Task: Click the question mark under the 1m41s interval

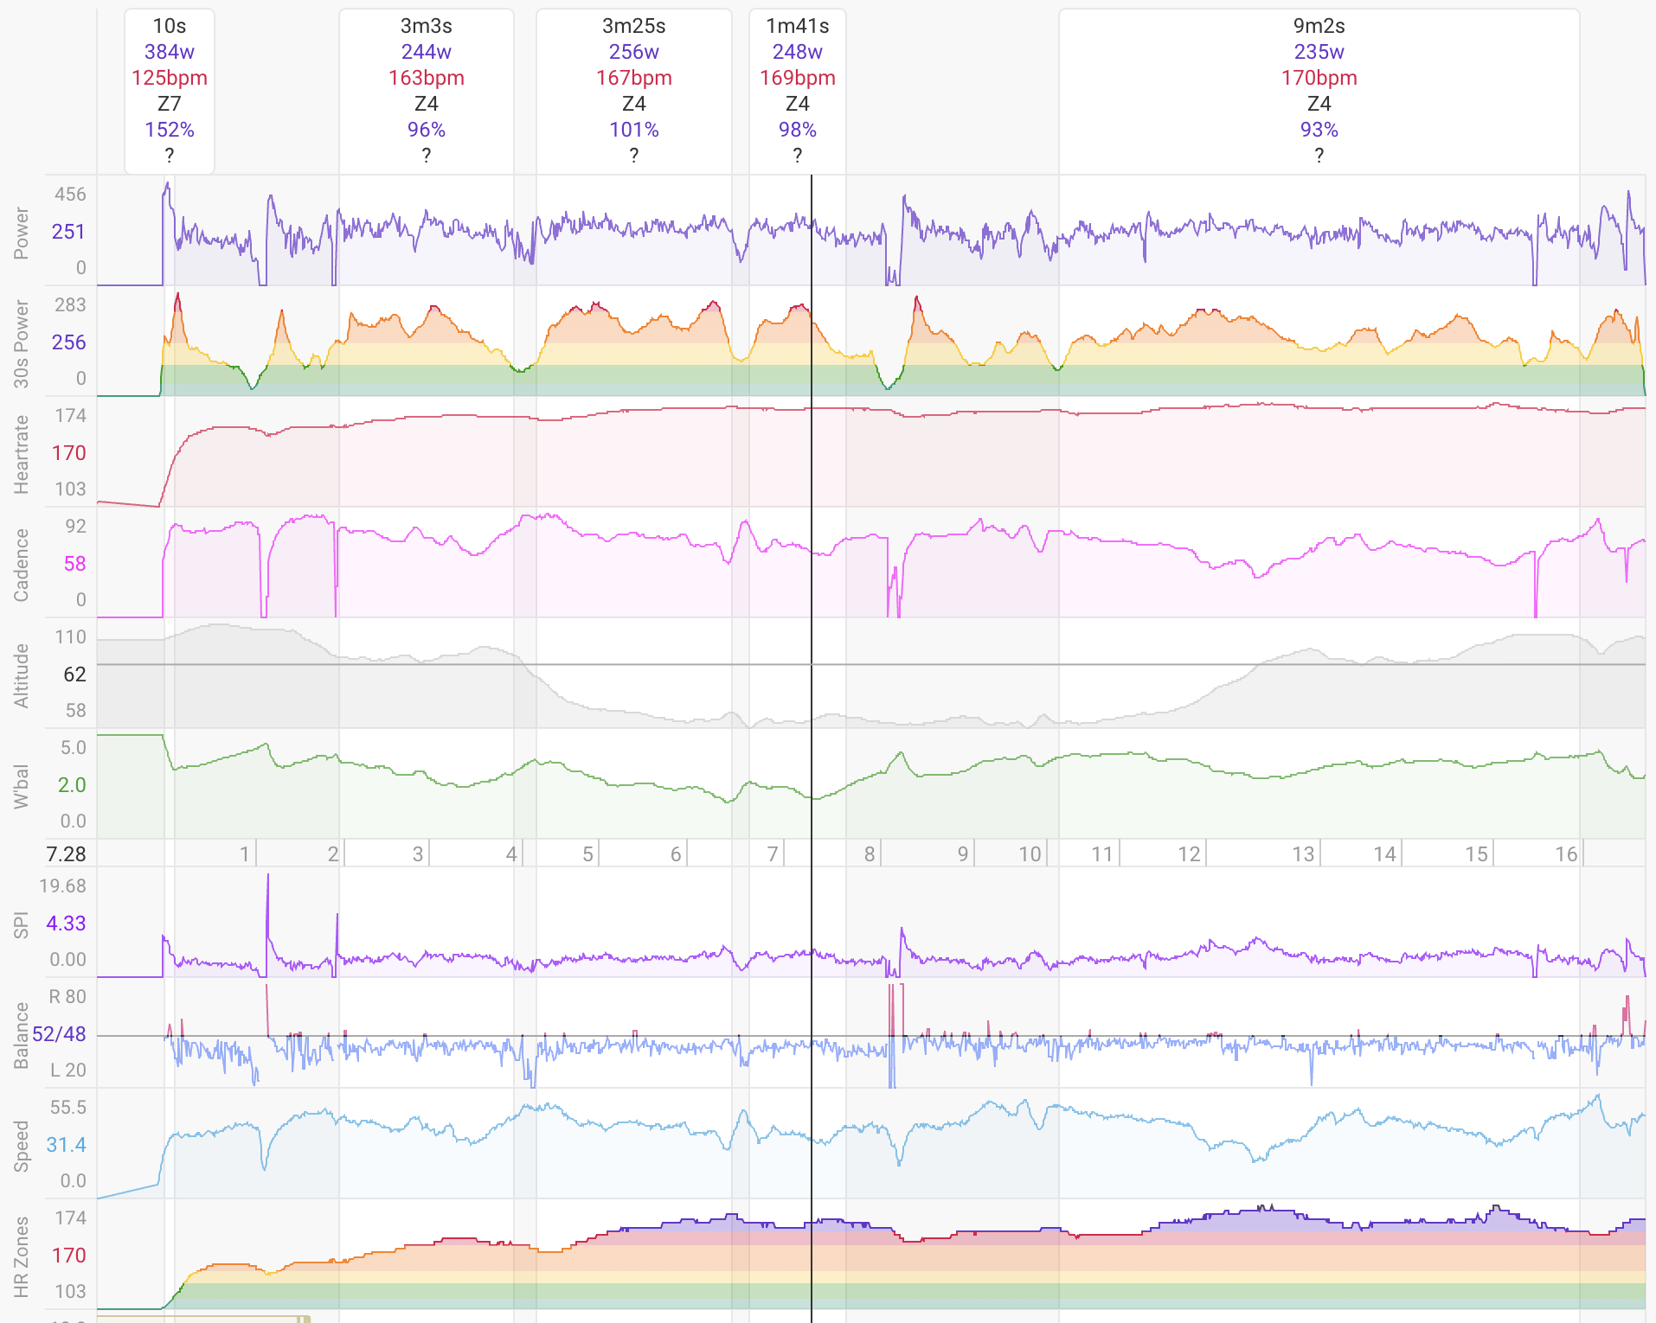Action: point(798,156)
